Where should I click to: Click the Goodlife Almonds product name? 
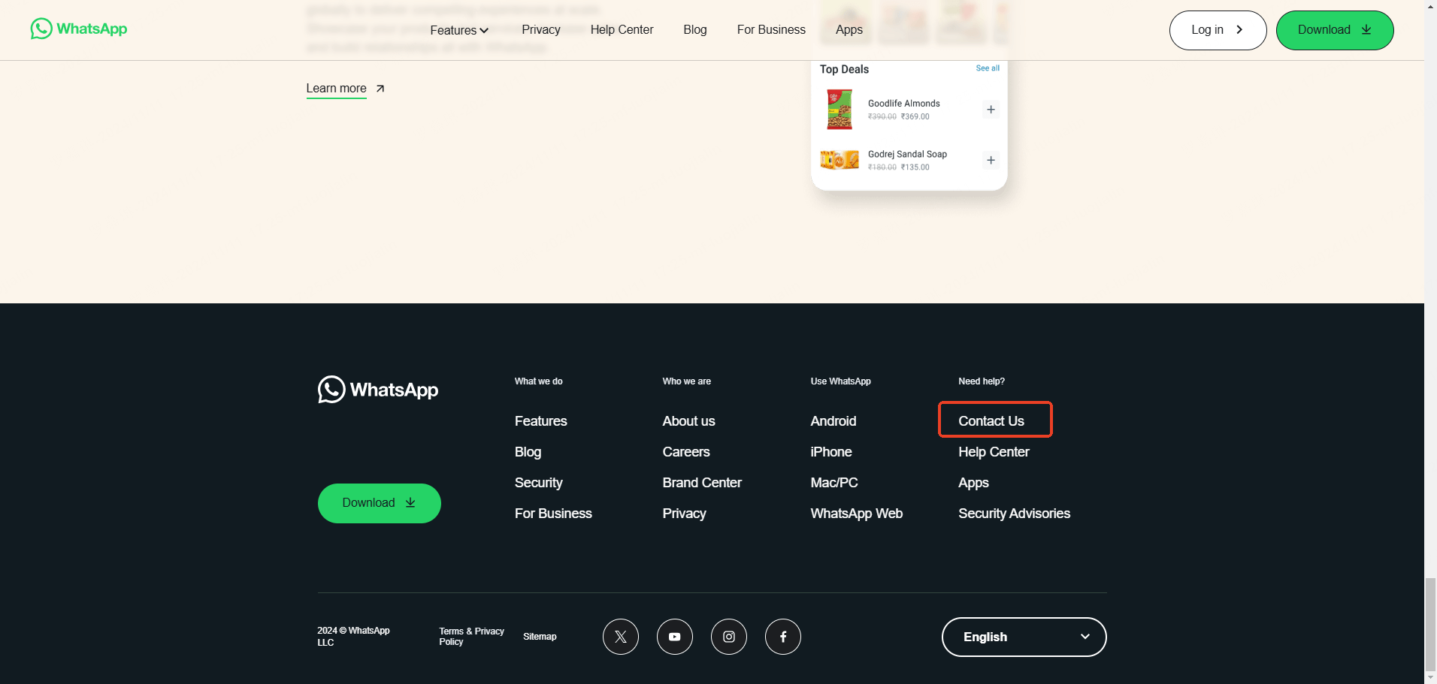pyautogui.click(x=903, y=104)
